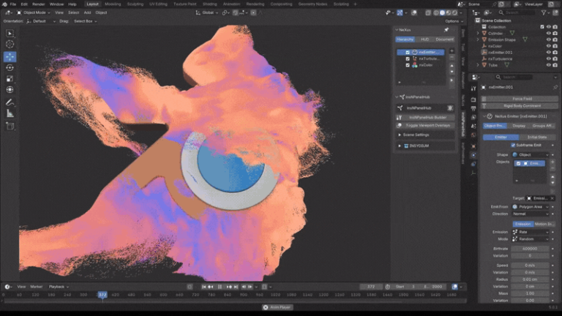Open the Shape Object dropdown
This screenshot has width=562, height=316.
tap(531, 155)
